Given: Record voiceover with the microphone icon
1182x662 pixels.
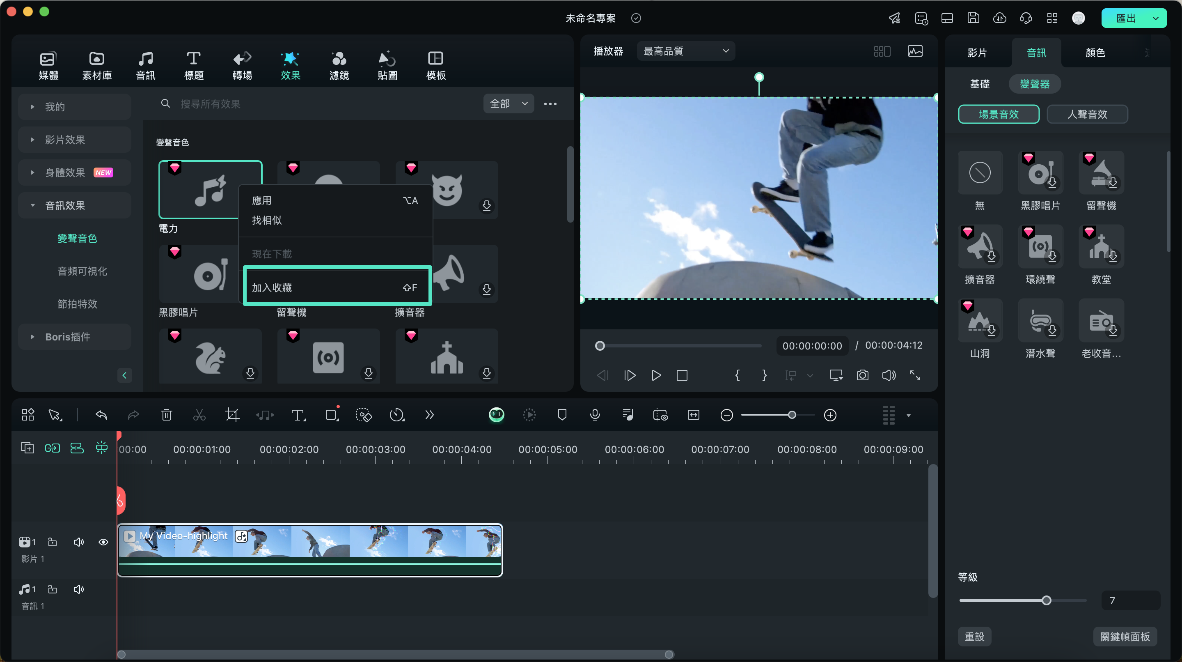Looking at the screenshot, I should click(595, 415).
